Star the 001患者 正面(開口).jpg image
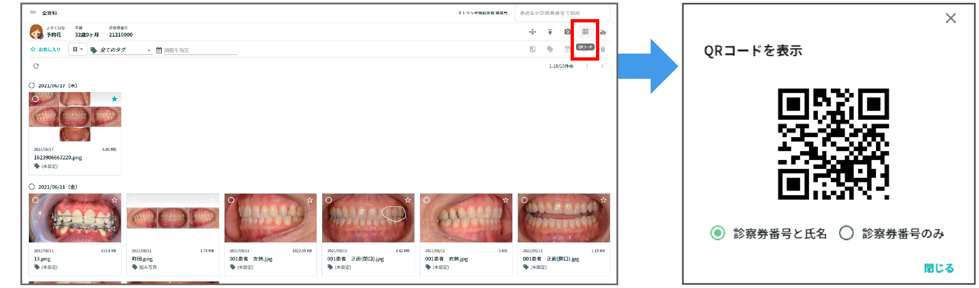 pos(604,200)
